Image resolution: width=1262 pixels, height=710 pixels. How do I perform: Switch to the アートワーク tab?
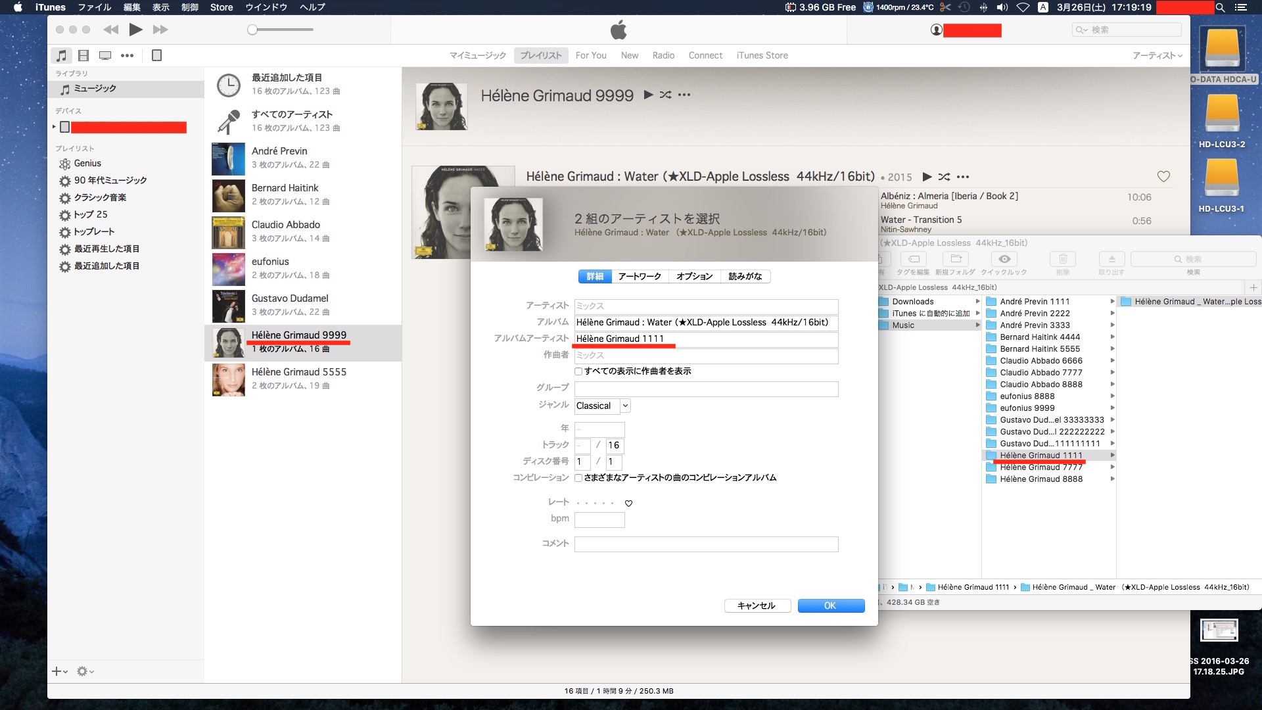640,276
